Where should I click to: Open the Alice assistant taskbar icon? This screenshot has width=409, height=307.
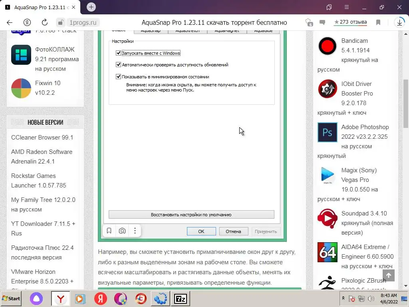36,298
